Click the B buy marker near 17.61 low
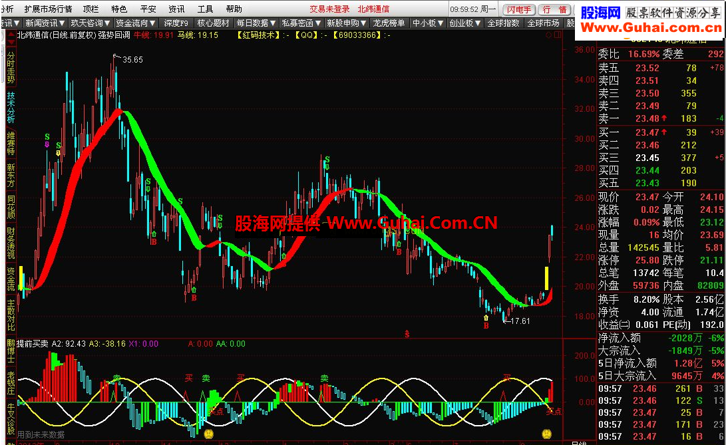 coord(486,325)
